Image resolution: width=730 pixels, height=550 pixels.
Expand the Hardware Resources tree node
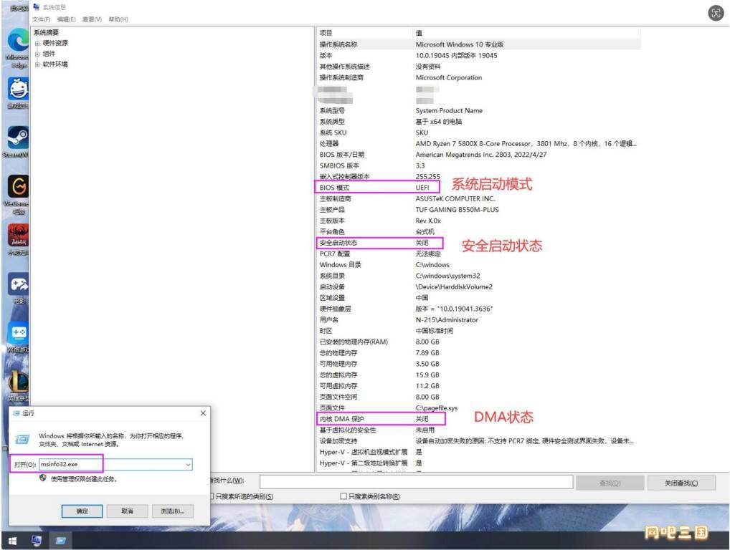point(37,43)
